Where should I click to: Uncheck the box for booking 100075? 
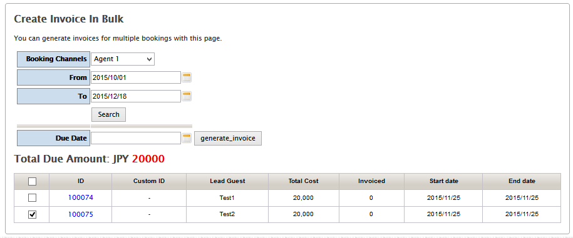point(32,215)
